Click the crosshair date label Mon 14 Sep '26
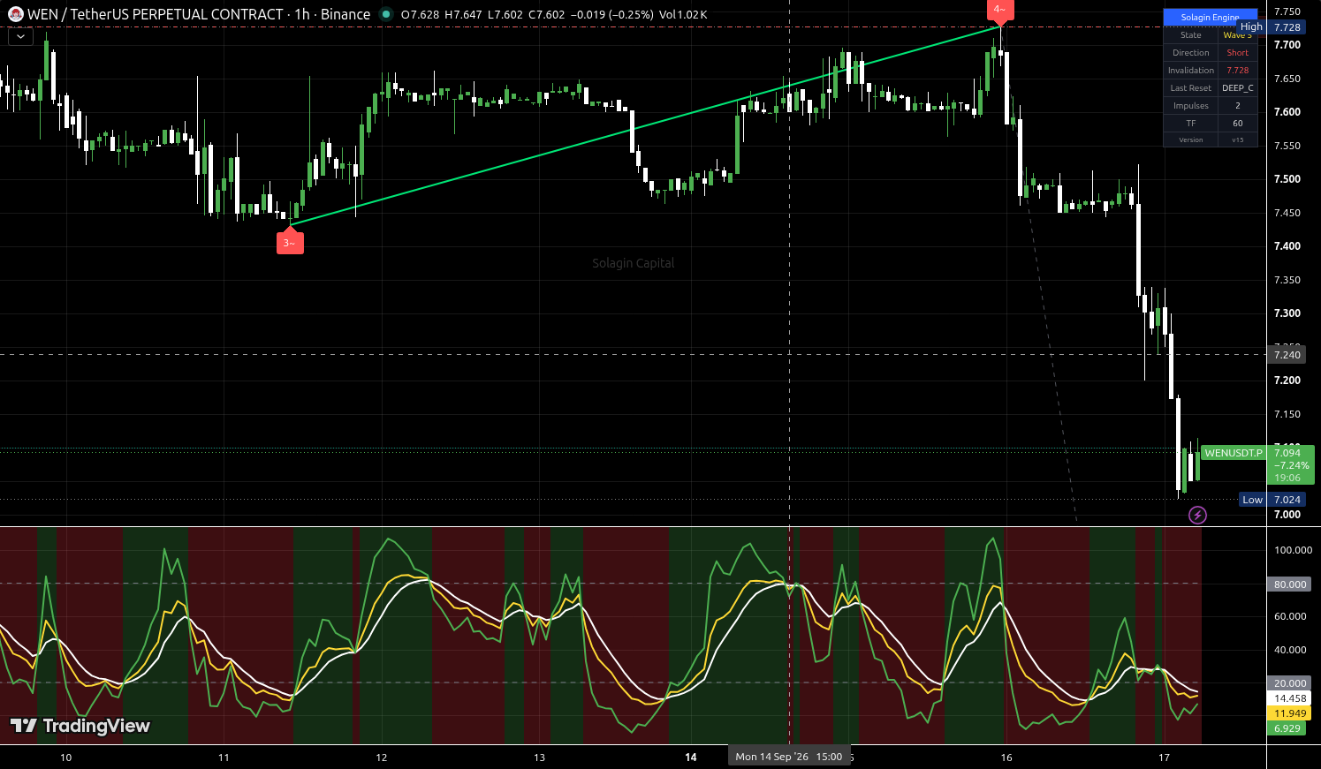Viewport: 1321px width, 769px height. click(x=788, y=757)
